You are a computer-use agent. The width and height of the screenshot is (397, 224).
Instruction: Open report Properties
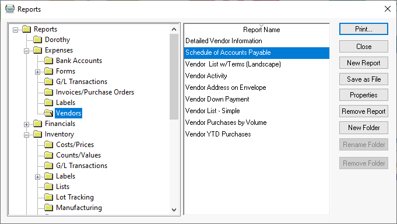tap(364, 95)
